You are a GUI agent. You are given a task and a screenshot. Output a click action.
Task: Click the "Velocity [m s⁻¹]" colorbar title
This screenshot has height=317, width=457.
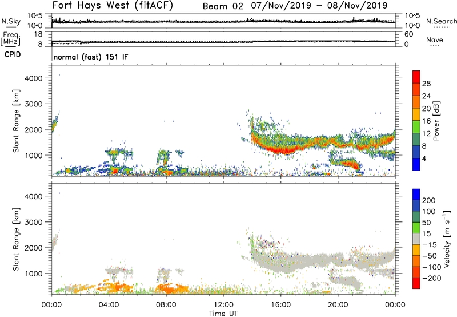click(446, 239)
